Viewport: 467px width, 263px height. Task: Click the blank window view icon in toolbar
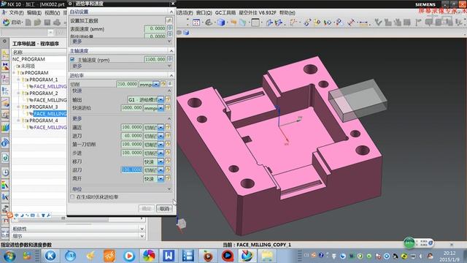255,23
